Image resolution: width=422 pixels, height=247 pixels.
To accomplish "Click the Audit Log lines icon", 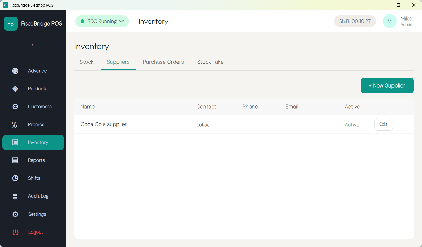I will tap(15, 196).
